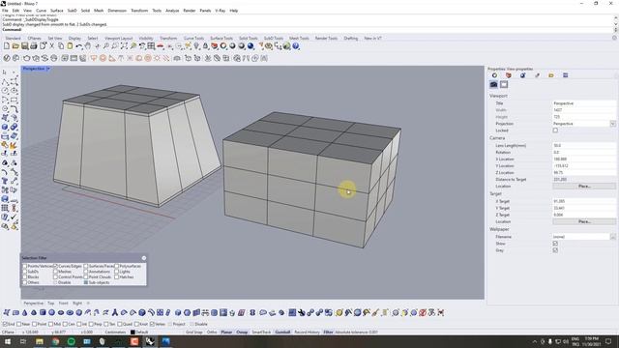This screenshot has height=348, width=619.
Task: Enable Mid object snap
Action: (51, 324)
